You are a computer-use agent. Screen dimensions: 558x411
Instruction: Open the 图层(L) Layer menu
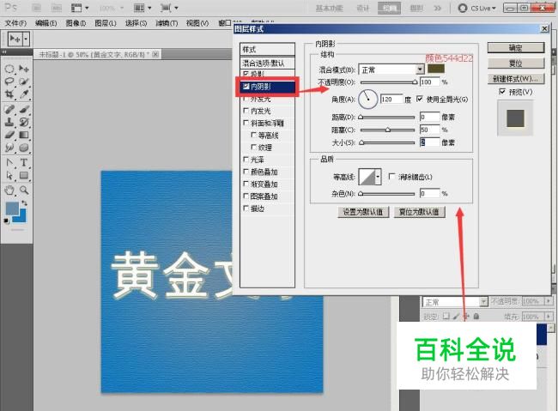[106, 23]
